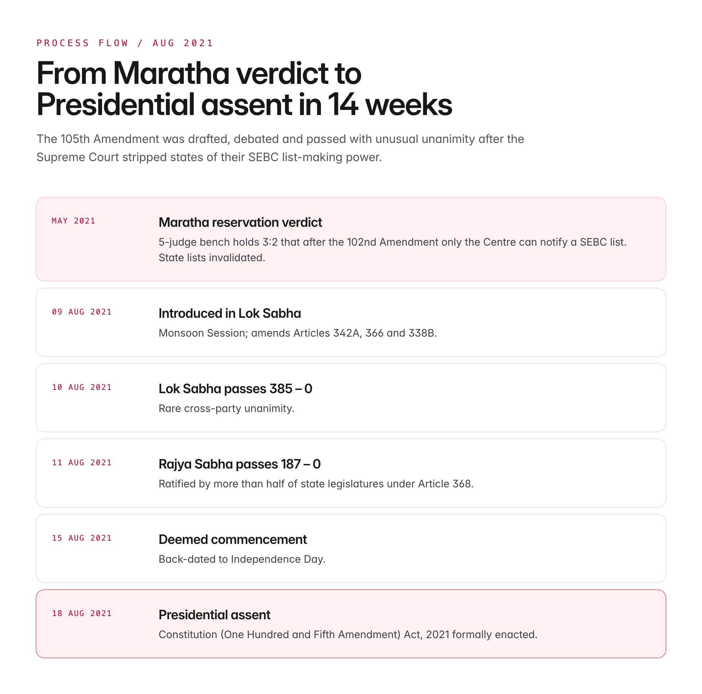This screenshot has width=702, height=694.
Task: Click the 'Ratified by more than half' description
Action: [x=316, y=484]
